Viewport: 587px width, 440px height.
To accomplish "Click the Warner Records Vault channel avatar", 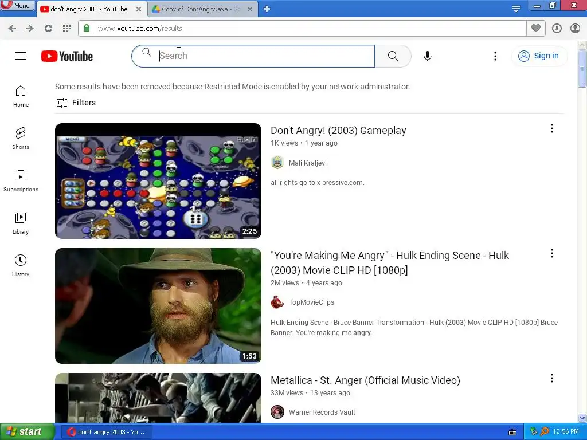I will tap(277, 412).
